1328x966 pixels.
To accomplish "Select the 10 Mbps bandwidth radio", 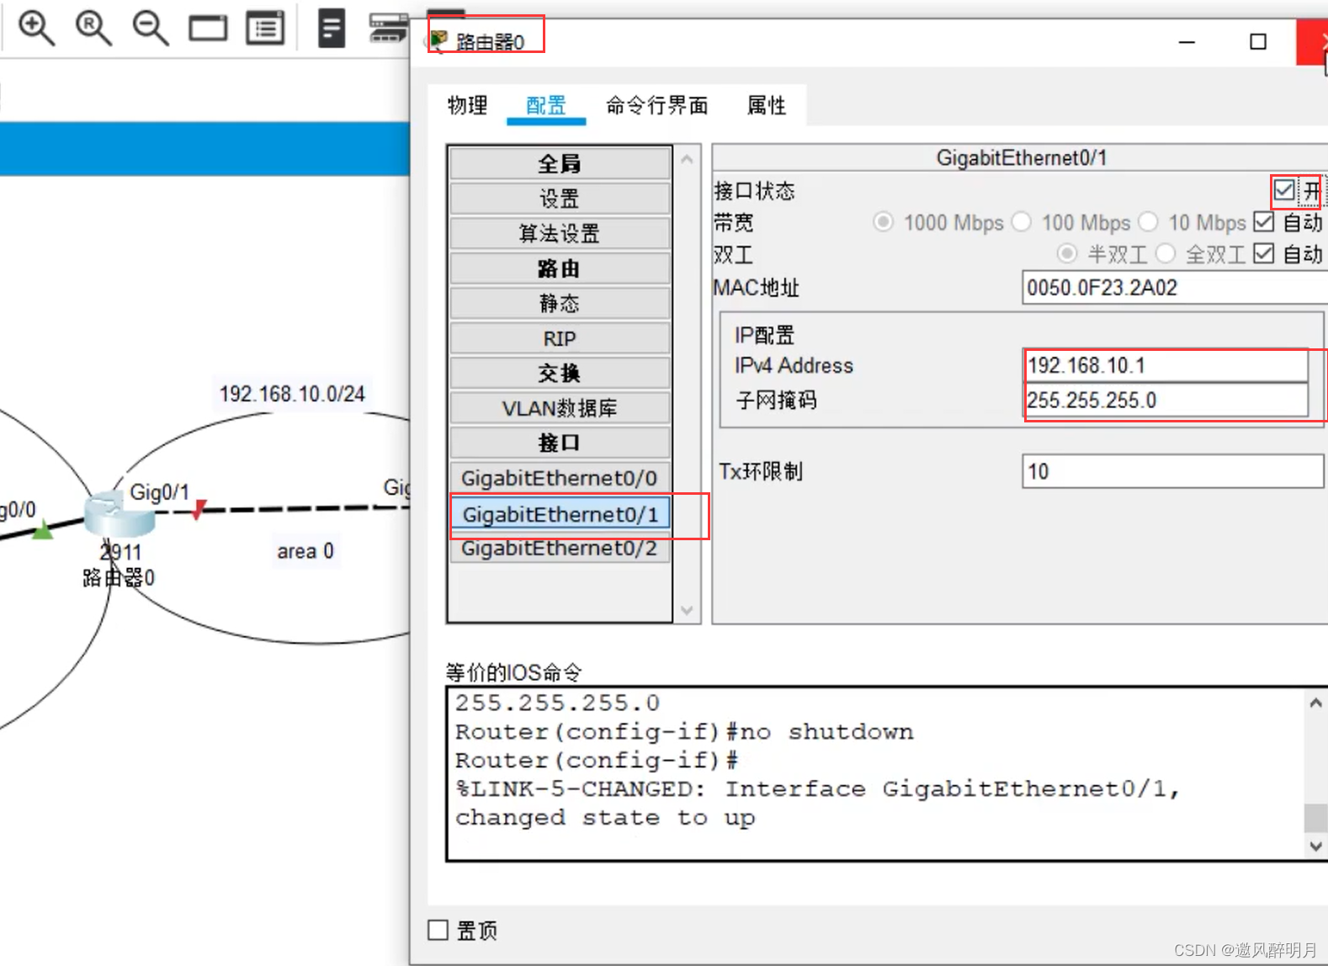I will 1148,222.
